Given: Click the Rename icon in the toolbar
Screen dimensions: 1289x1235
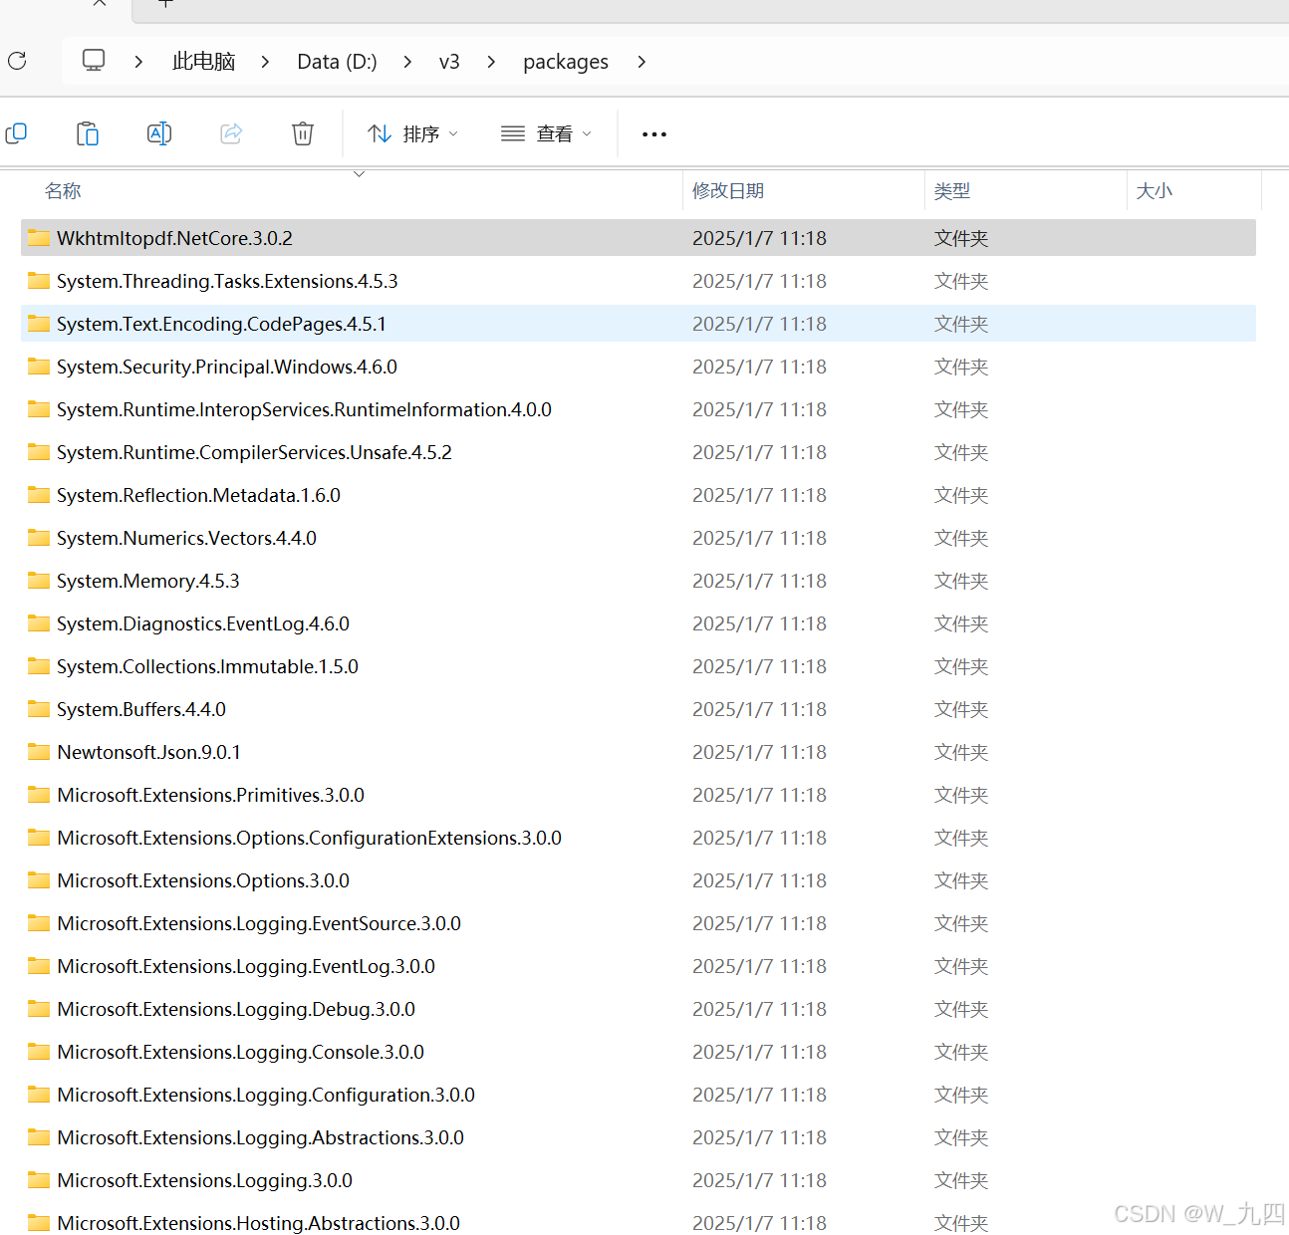Looking at the screenshot, I should [x=159, y=133].
